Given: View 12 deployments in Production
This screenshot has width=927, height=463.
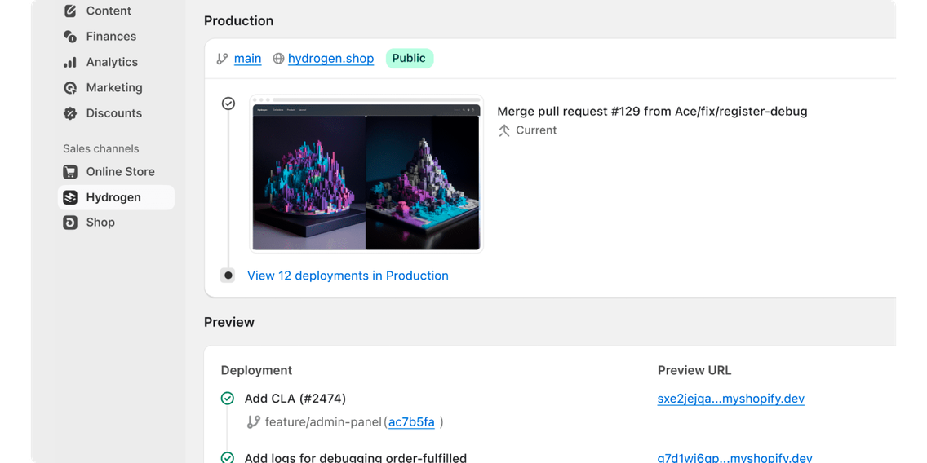Looking at the screenshot, I should (348, 276).
